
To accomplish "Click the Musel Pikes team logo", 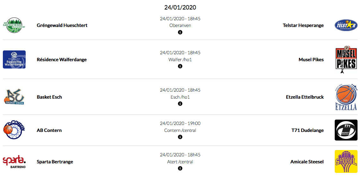I will [346, 60].
